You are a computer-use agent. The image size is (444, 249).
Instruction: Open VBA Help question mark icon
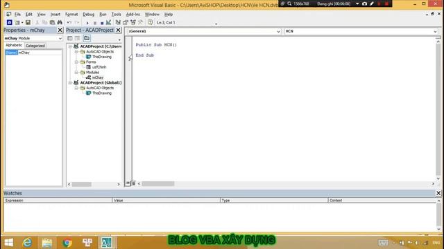pyautogui.click(x=150, y=22)
